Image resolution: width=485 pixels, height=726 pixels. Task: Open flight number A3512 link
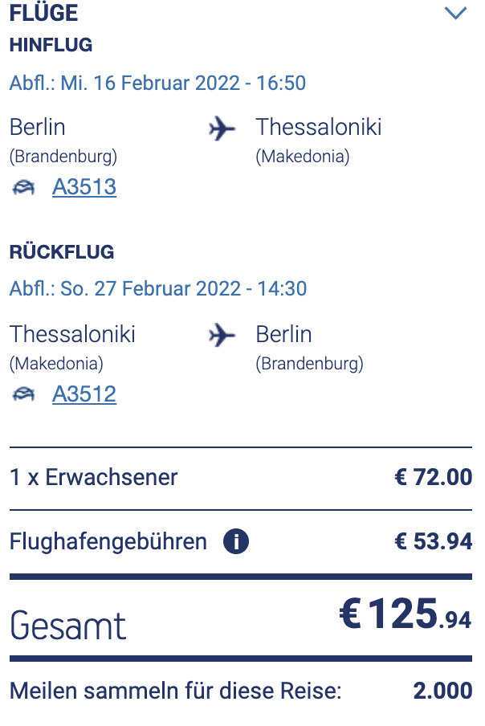click(x=84, y=394)
